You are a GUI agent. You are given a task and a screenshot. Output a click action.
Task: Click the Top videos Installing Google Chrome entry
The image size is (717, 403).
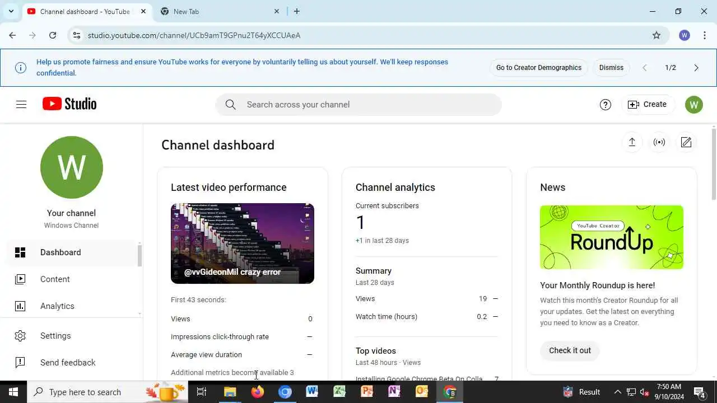pos(419,378)
